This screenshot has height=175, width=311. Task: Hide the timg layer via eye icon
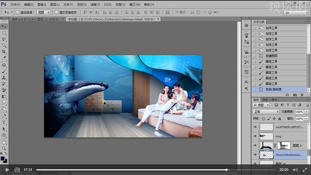click(x=255, y=136)
